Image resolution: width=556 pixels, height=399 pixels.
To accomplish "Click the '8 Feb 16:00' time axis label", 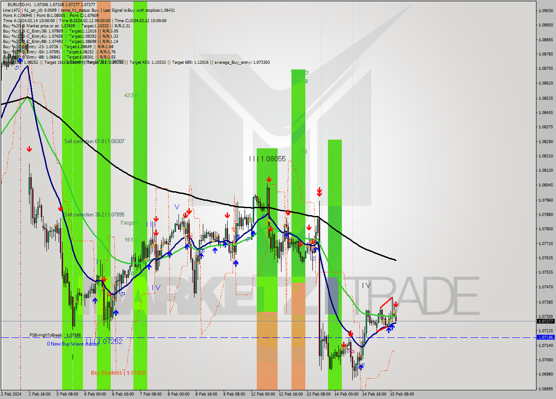I will 206,394.
